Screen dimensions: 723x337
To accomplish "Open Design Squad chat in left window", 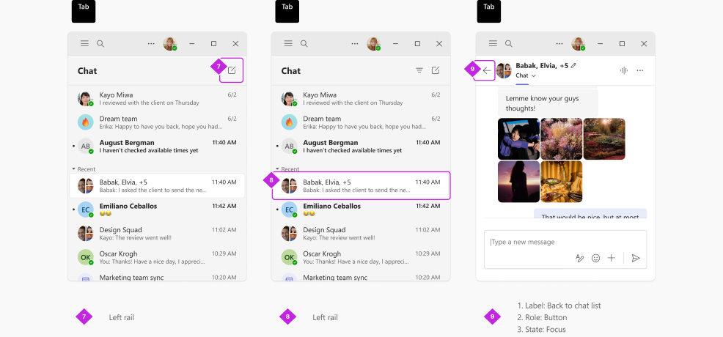I will 157,234.
